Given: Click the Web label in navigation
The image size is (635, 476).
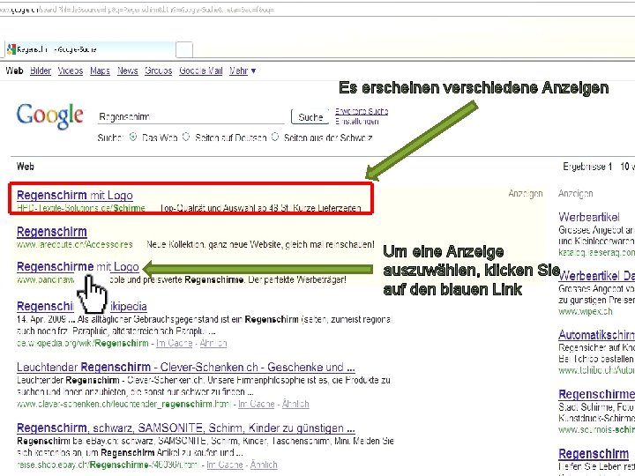Looking at the screenshot, I should pyautogui.click(x=15, y=71).
